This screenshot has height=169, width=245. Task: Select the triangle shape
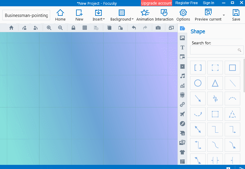215,83
